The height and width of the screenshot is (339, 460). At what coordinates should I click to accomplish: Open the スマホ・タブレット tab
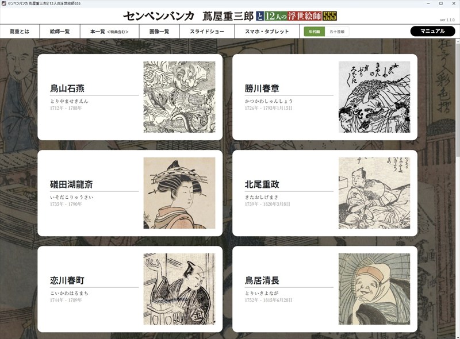[x=267, y=32]
